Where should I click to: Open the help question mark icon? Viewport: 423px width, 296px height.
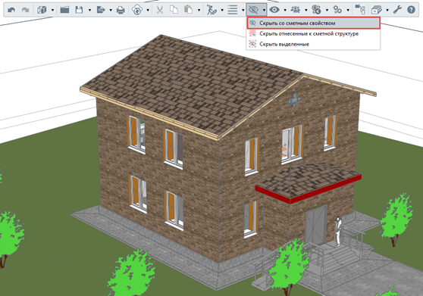click(x=411, y=10)
